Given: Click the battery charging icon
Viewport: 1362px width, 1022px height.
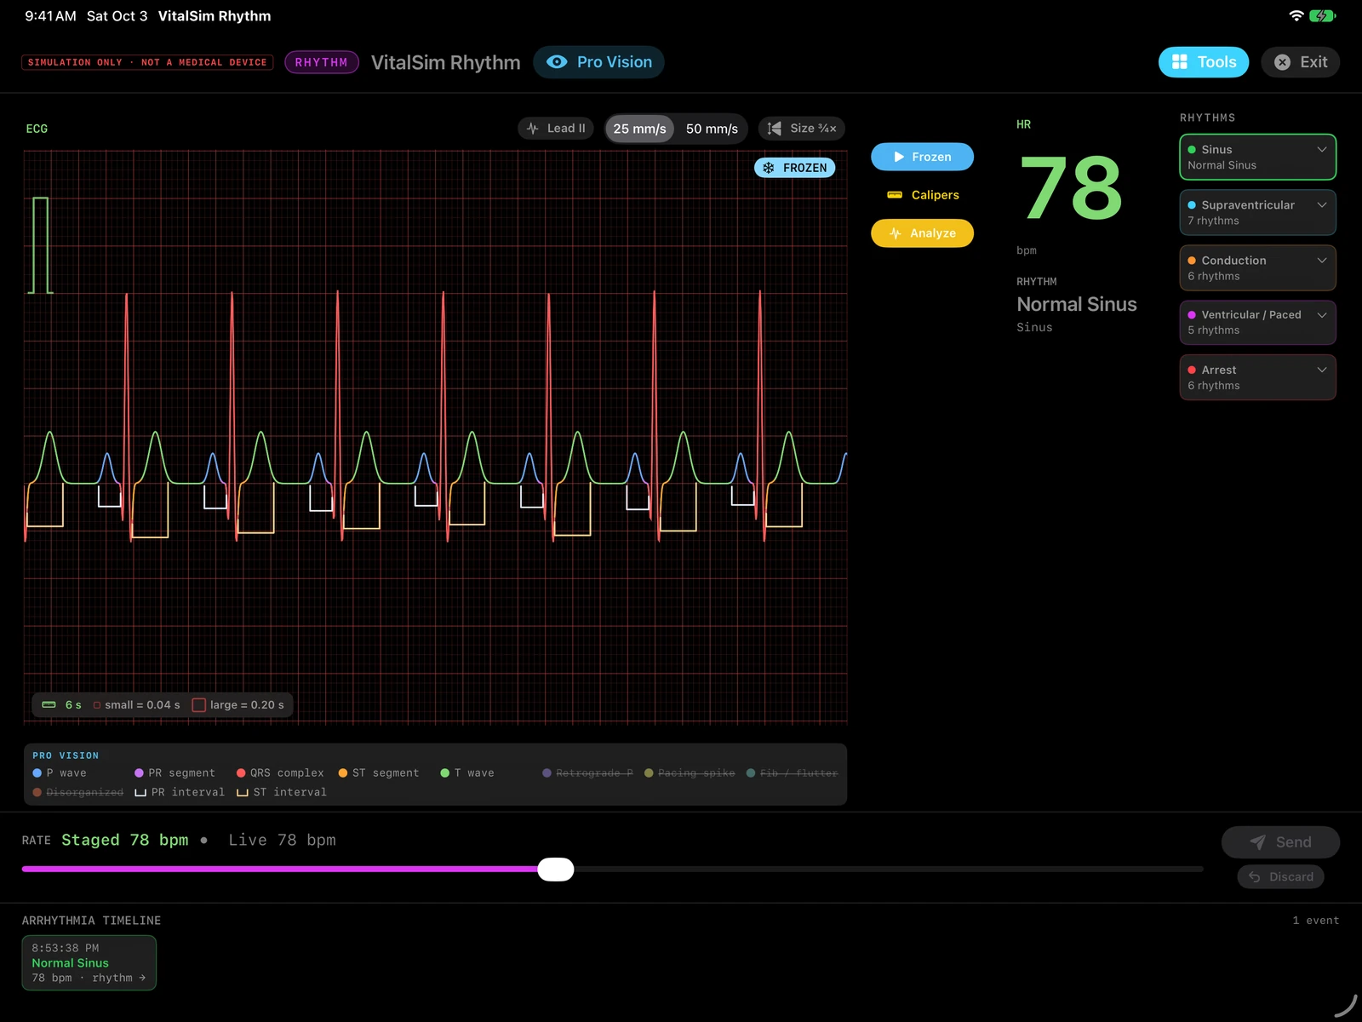Looking at the screenshot, I should [x=1323, y=16].
